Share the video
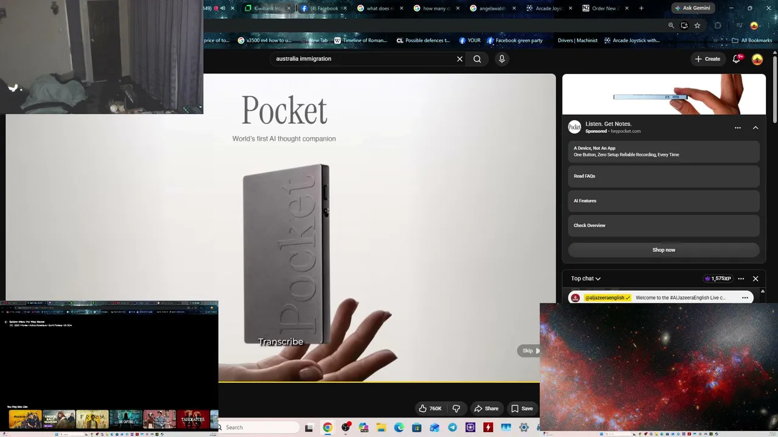 click(x=486, y=408)
